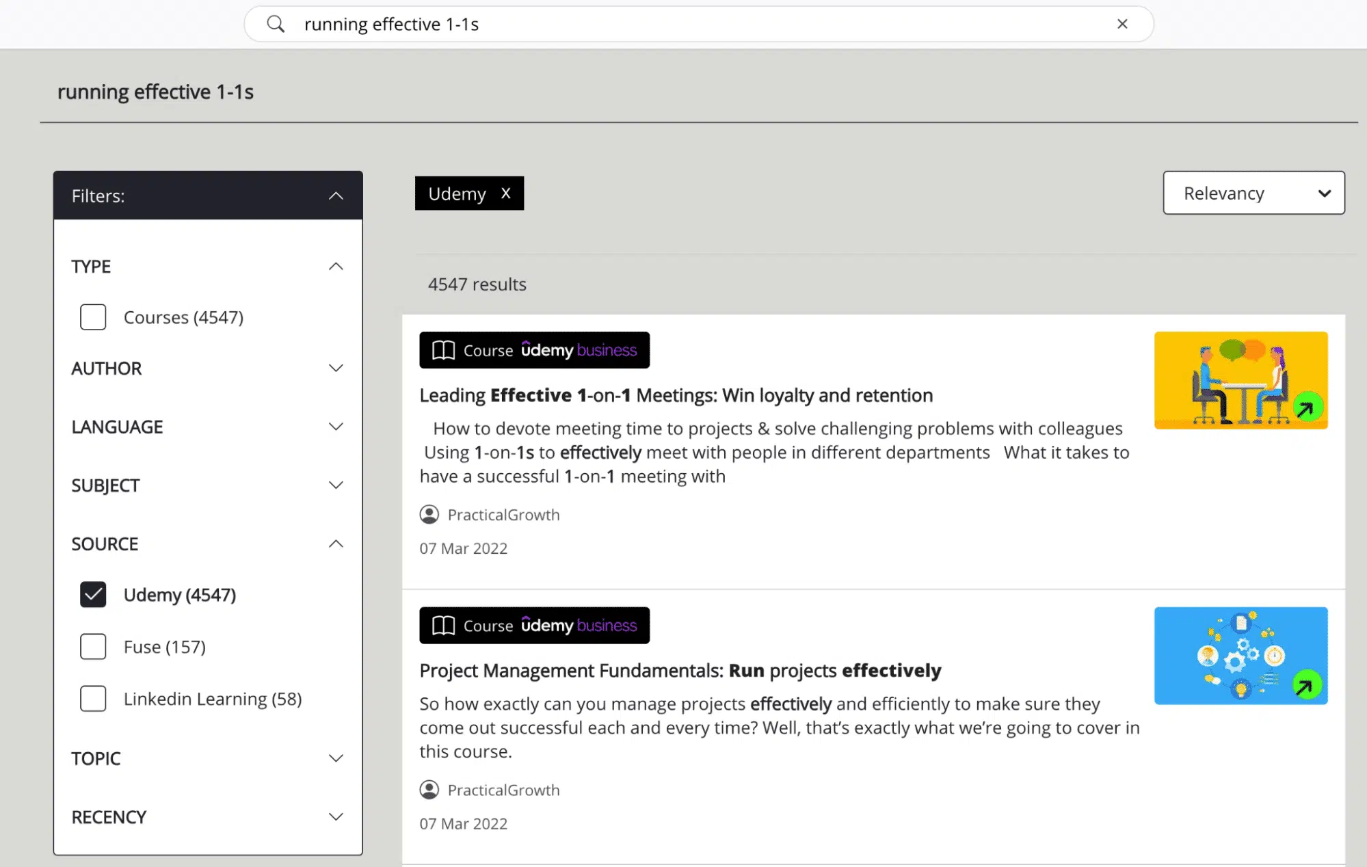Click the Project Management course description text
The image size is (1367, 867).
[x=780, y=728]
